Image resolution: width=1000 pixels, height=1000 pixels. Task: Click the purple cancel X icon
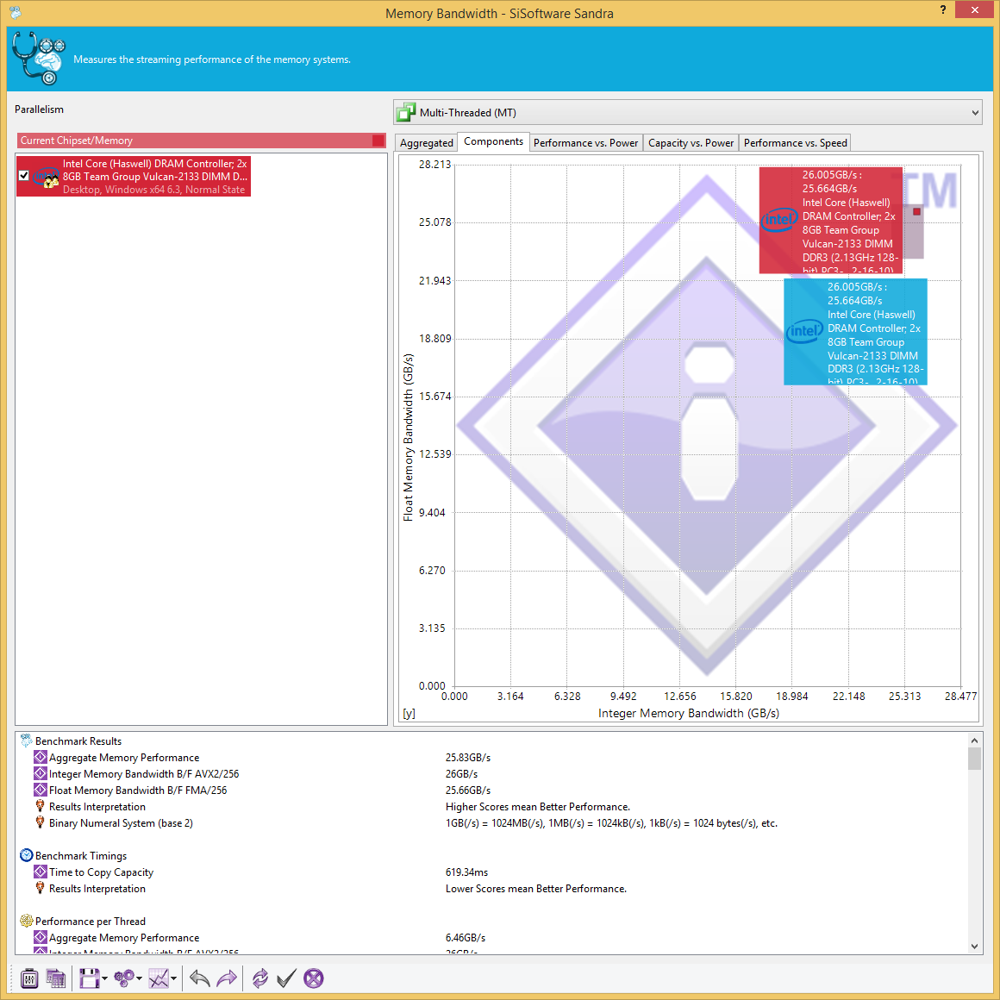point(313,978)
